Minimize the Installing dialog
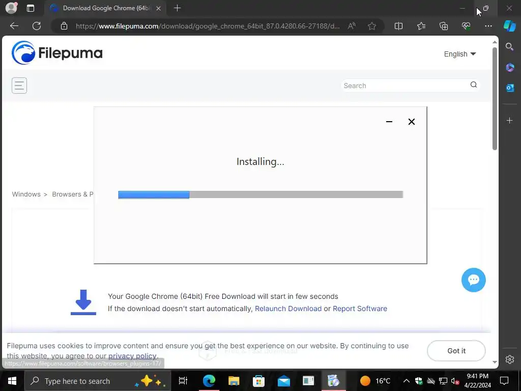This screenshot has width=521, height=391. (x=389, y=122)
